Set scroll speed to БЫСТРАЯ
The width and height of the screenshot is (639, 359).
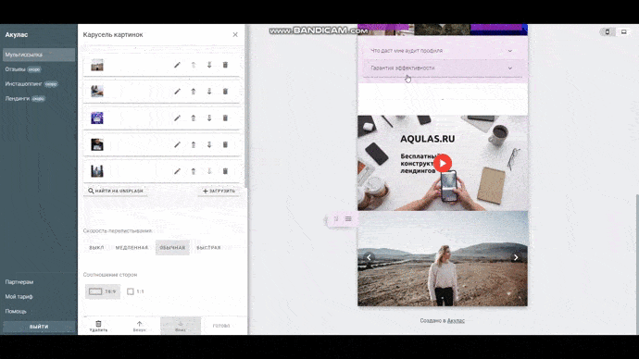click(208, 247)
